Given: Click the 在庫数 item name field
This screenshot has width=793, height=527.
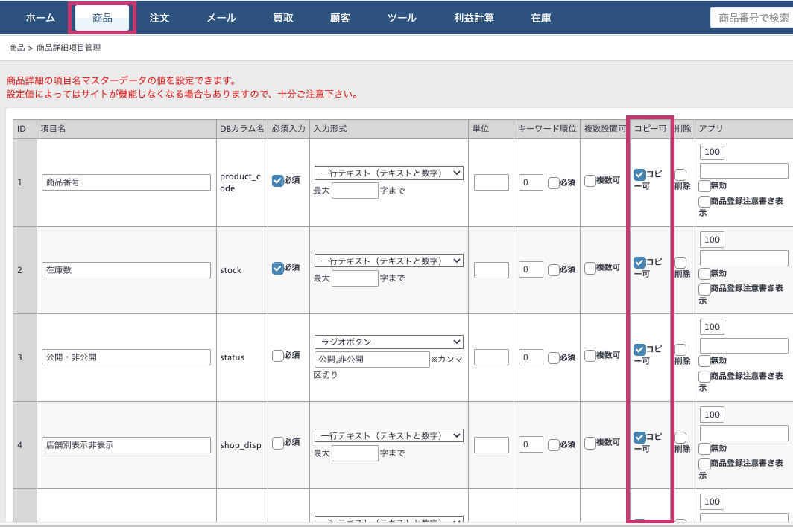Looking at the screenshot, I should click(x=126, y=269).
